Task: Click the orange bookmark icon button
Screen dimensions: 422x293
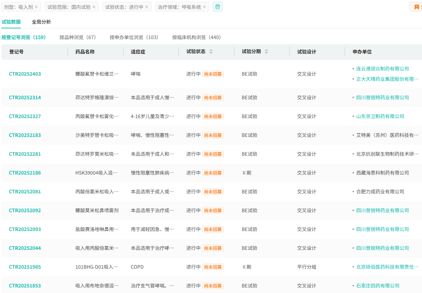Action: pos(416,7)
